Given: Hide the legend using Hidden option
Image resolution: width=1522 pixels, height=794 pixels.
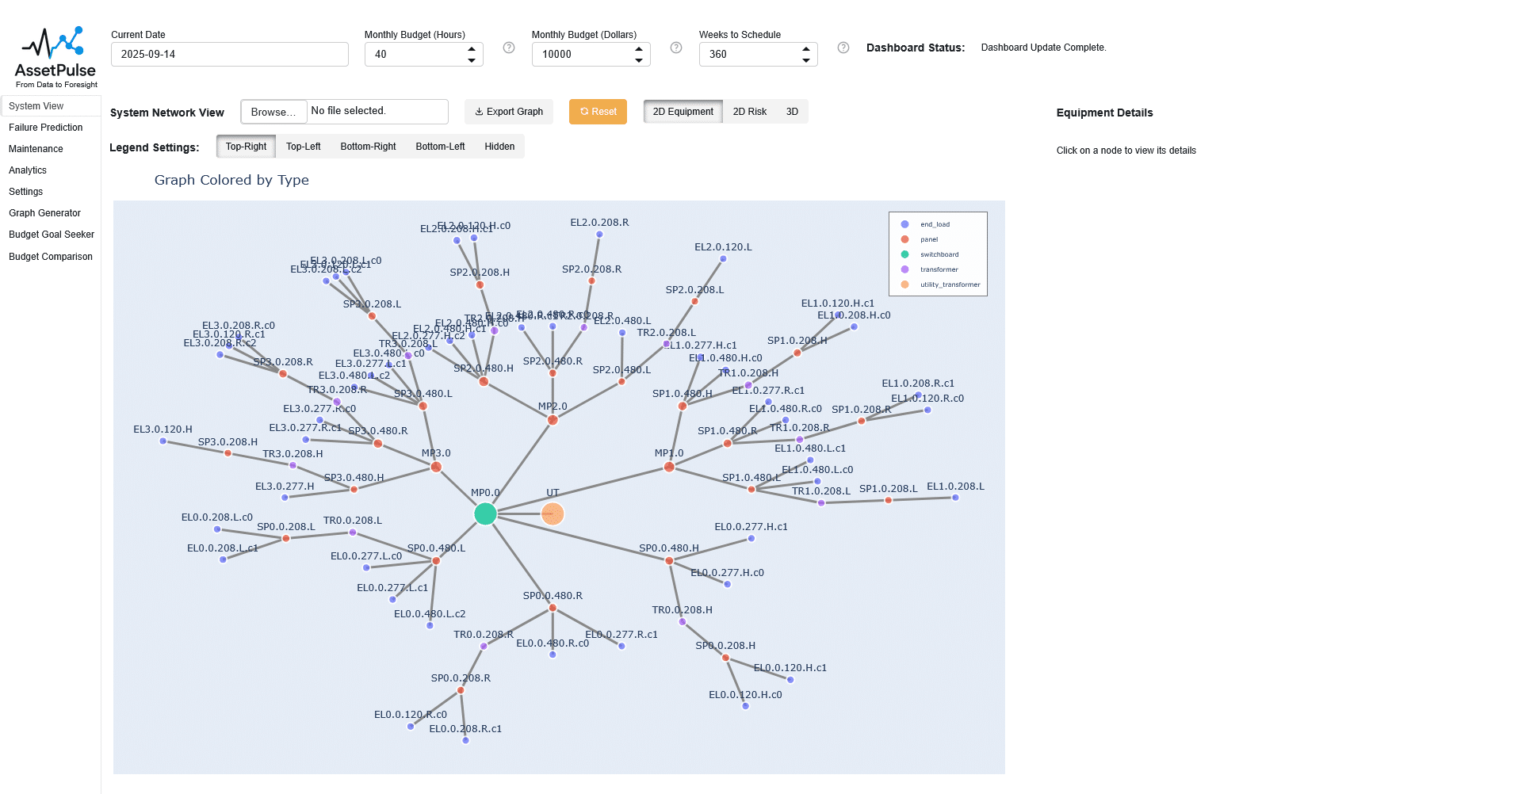Looking at the screenshot, I should pos(499,147).
